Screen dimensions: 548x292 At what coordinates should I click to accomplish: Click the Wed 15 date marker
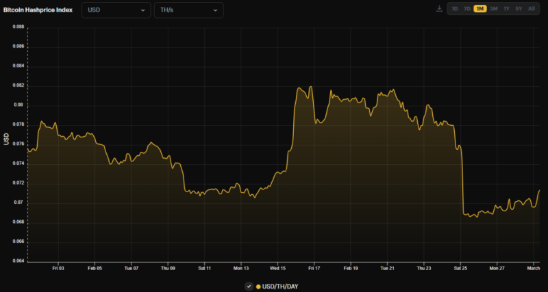click(x=277, y=269)
